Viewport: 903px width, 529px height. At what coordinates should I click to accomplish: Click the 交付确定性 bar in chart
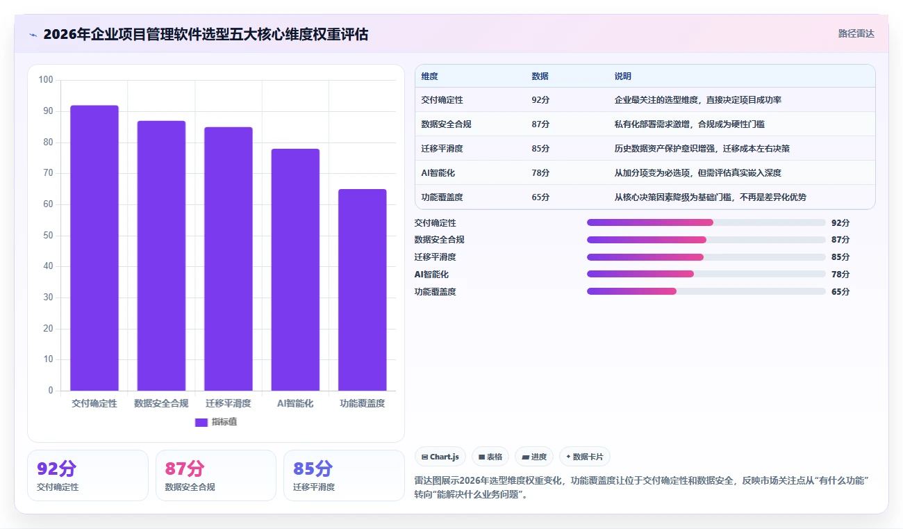[94, 248]
